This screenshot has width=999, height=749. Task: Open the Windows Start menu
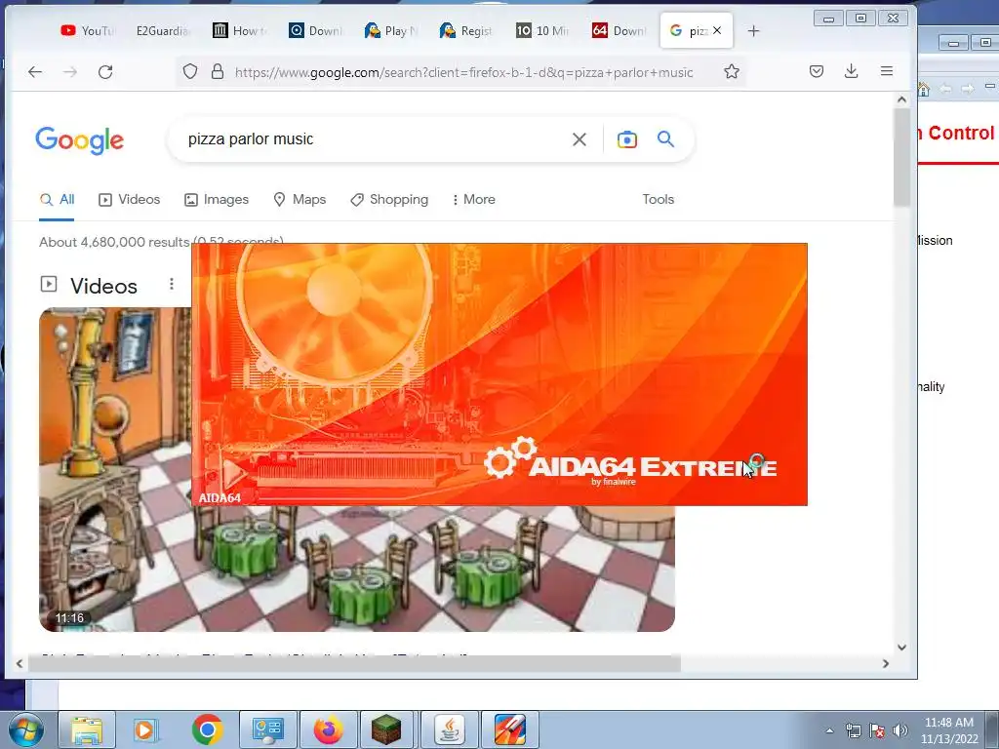click(25, 729)
